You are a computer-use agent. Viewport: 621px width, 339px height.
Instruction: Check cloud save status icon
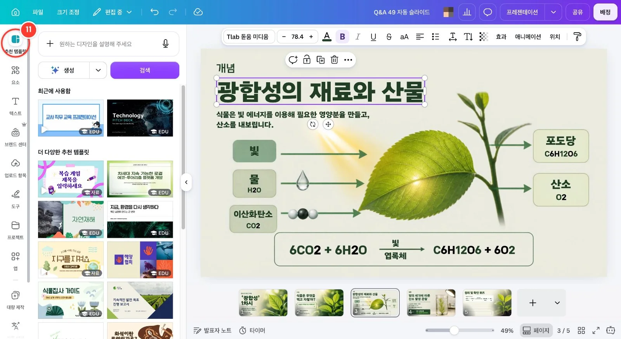click(x=198, y=12)
